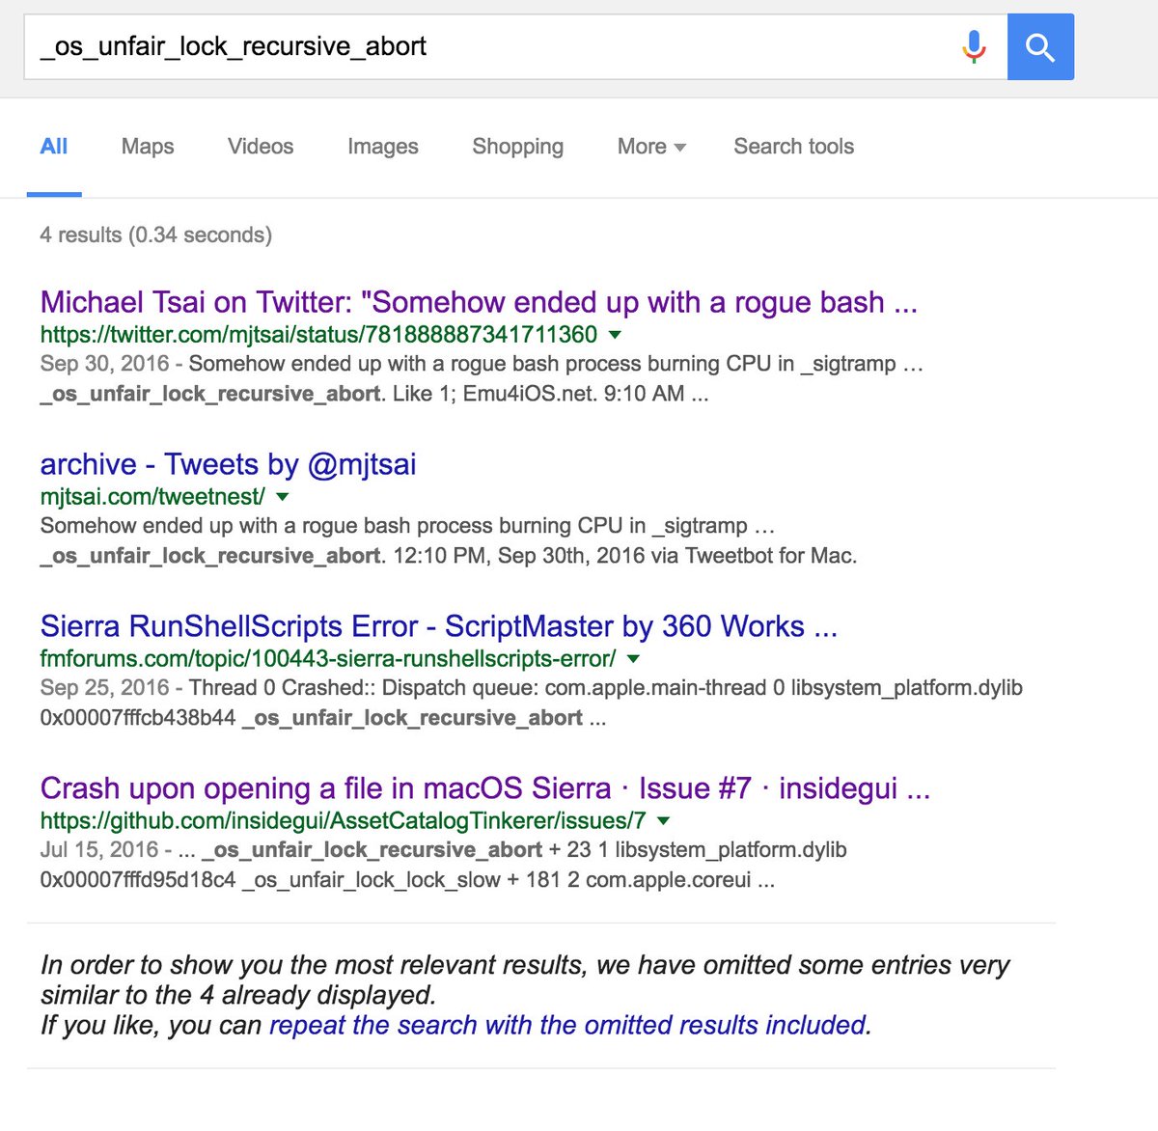The image size is (1158, 1131).
Task: Select the All results tab
Action: tap(54, 147)
